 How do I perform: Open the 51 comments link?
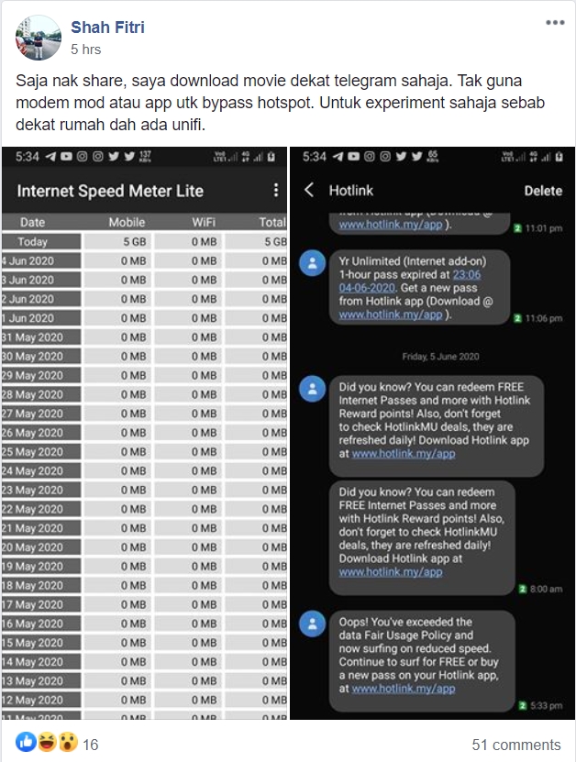(x=515, y=744)
